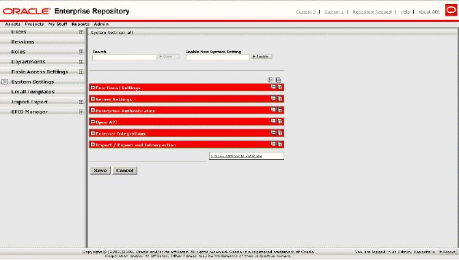Collapse all in the Import / Export and Introspection bar

point(273,144)
